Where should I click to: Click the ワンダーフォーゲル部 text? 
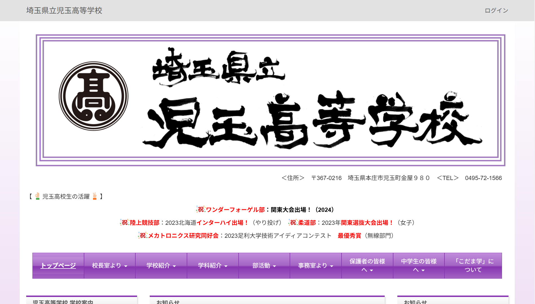click(235, 210)
